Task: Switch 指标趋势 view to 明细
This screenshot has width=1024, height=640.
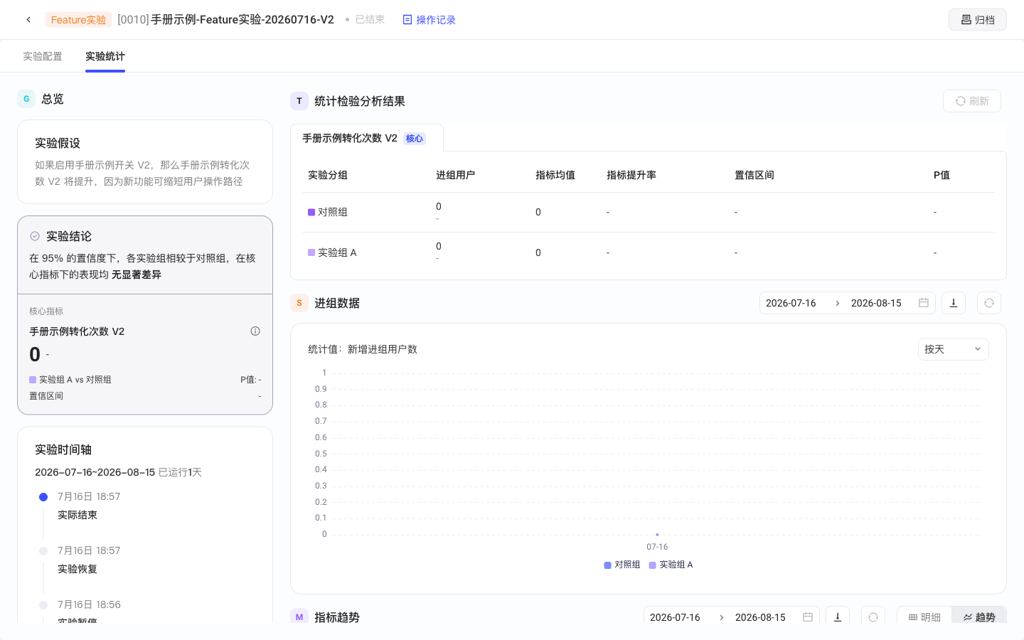Action: tap(924, 617)
